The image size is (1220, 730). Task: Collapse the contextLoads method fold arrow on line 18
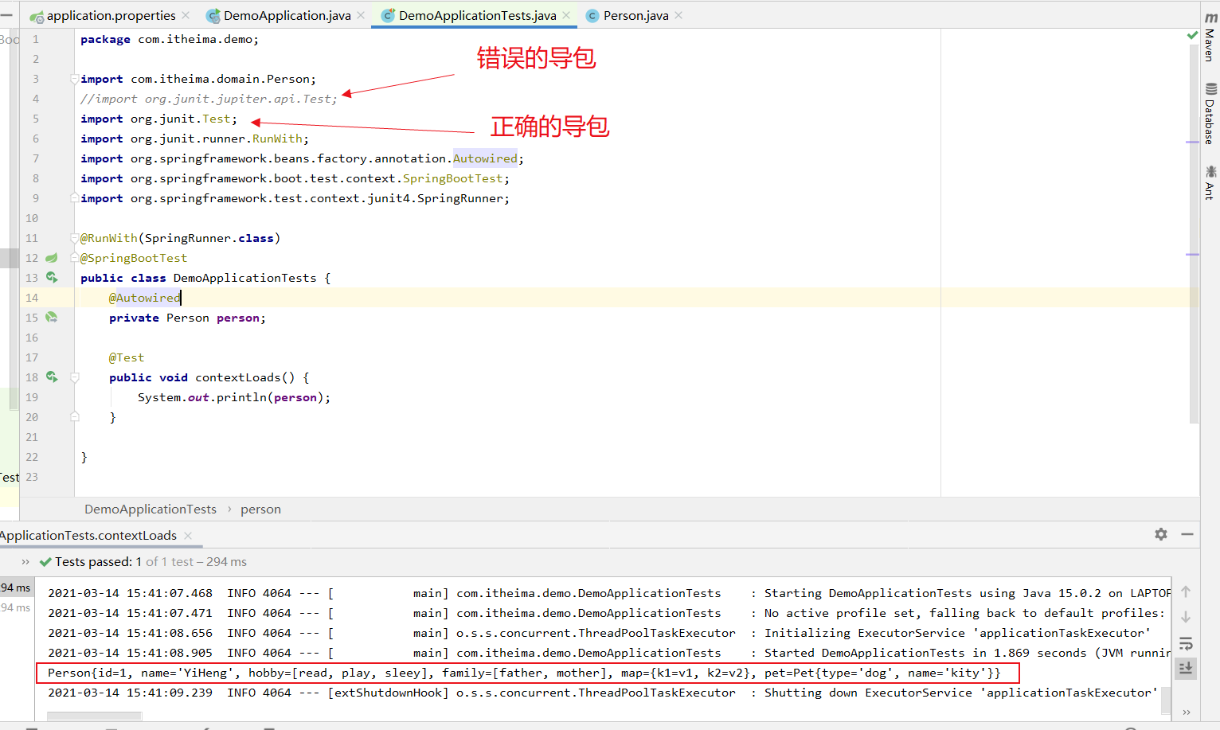coord(73,377)
